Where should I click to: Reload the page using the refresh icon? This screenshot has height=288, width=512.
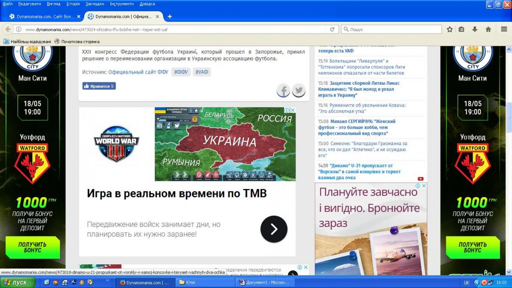(332, 29)
